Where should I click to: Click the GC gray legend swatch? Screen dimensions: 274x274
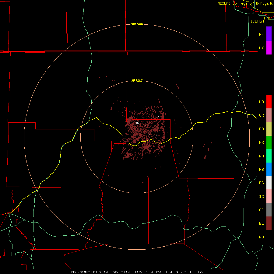pos(269,210)
